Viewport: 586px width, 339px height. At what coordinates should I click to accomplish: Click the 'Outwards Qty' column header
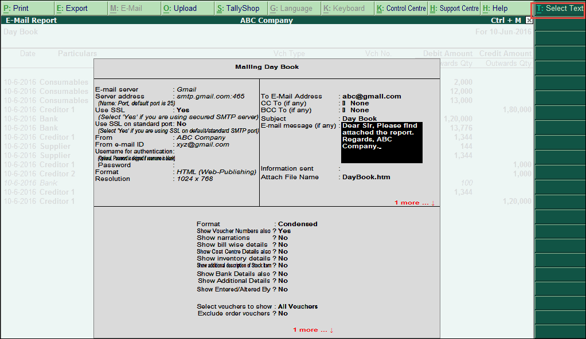[508, 64]
